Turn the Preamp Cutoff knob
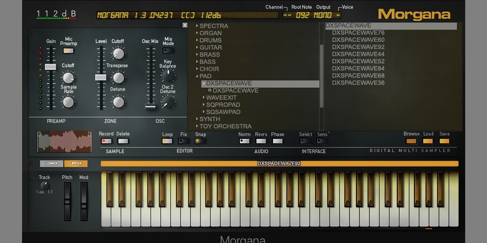Image resolution: width=487 pixels, height=243 pixels. 68,78
